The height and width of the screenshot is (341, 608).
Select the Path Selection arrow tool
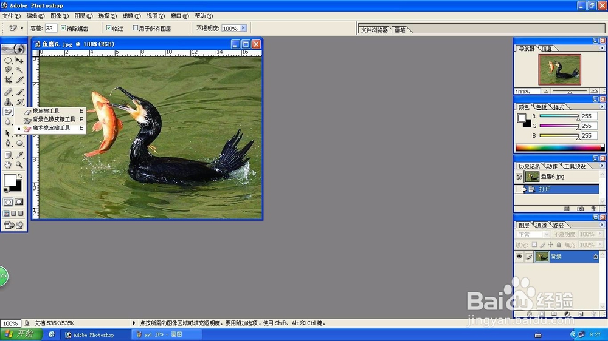pos(8,133)
